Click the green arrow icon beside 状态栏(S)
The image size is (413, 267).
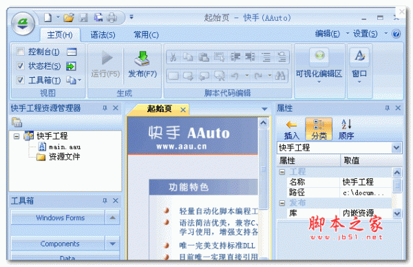pos(71,66)
